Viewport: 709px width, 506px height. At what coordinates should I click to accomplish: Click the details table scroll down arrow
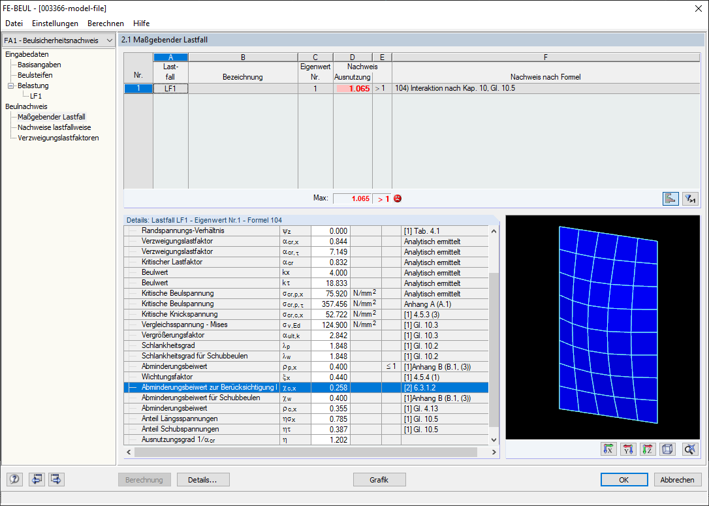tap(494, 440)
